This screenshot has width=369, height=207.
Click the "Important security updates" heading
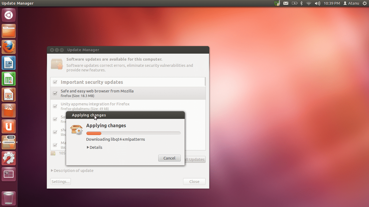click(x=92, y=82)
